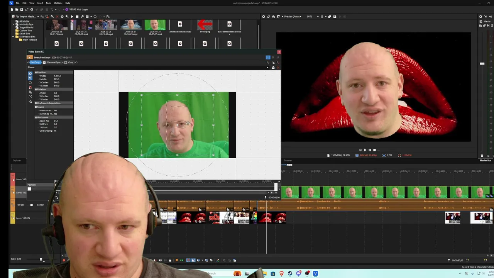Screen dimensions: 494x278
Task: Open project properties gear in main toolbar
Action: click(x=32, y=9)
